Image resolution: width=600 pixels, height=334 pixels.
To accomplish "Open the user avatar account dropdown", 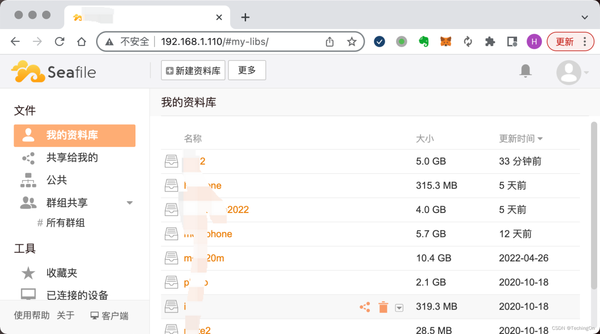I will (x=572, y=73).
